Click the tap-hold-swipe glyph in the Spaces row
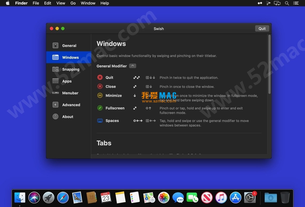Image resolution: width=305 pixels, height=207 pixels. coord(138,121)
